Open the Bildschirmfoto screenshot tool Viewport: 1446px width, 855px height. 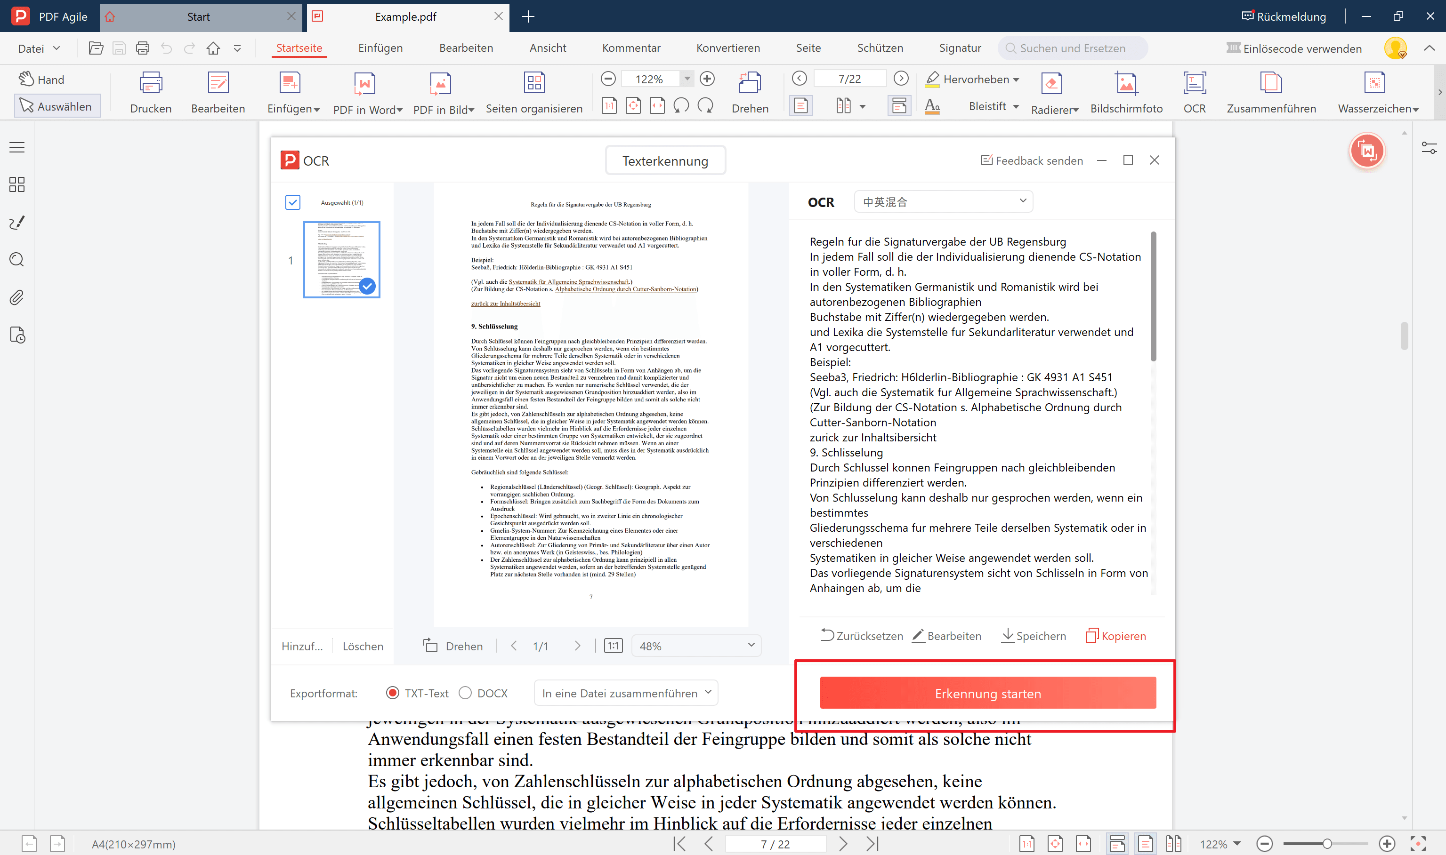tap(1126, 93)
